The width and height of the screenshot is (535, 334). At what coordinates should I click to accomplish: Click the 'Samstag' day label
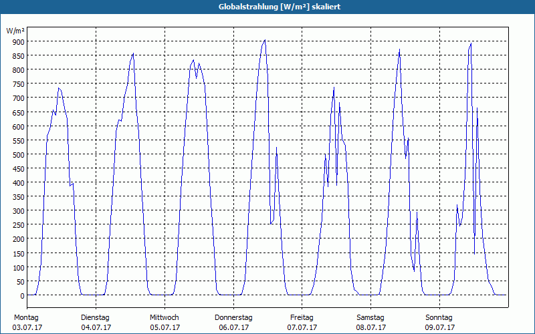click(370, 317)
